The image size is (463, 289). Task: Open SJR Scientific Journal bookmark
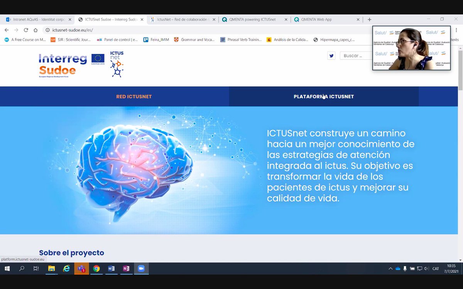click(x=71, y=40)
